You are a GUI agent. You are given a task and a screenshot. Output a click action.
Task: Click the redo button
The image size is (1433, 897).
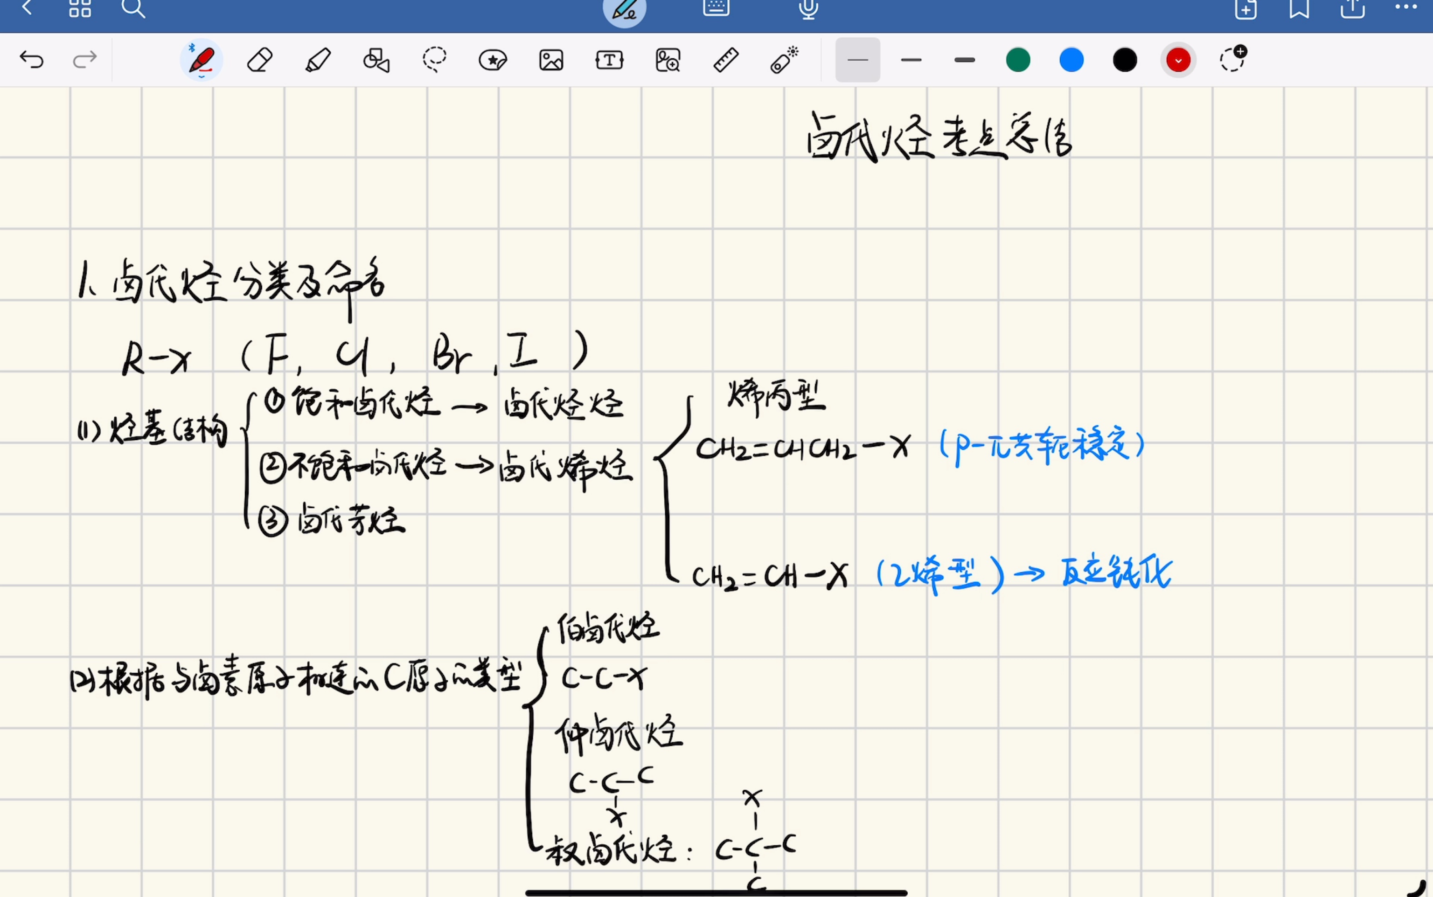(85, 59)
